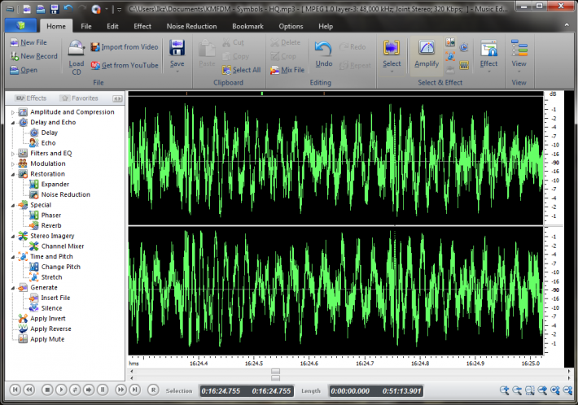Click the Select waveform bracket icon
This screenshot has width=578, height=405.
coord(391,48)
